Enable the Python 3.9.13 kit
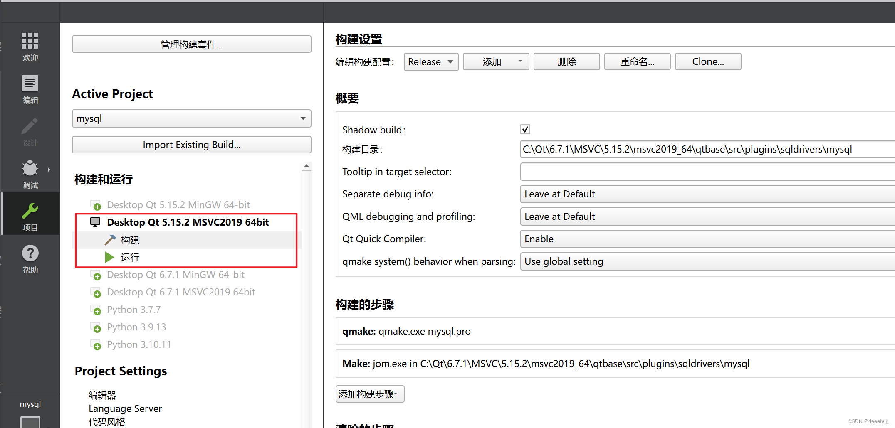Image resolution: width=895 pixels, height=428 pixels. (x=96, y=327)
